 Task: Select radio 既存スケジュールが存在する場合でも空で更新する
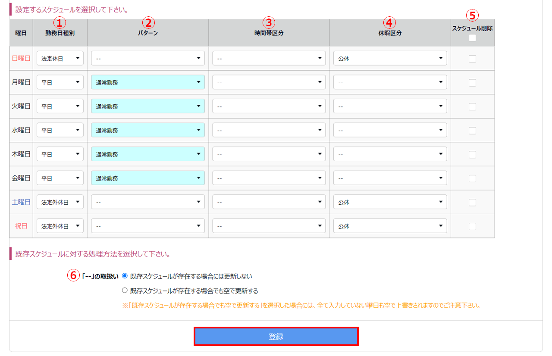pos(125,290)
